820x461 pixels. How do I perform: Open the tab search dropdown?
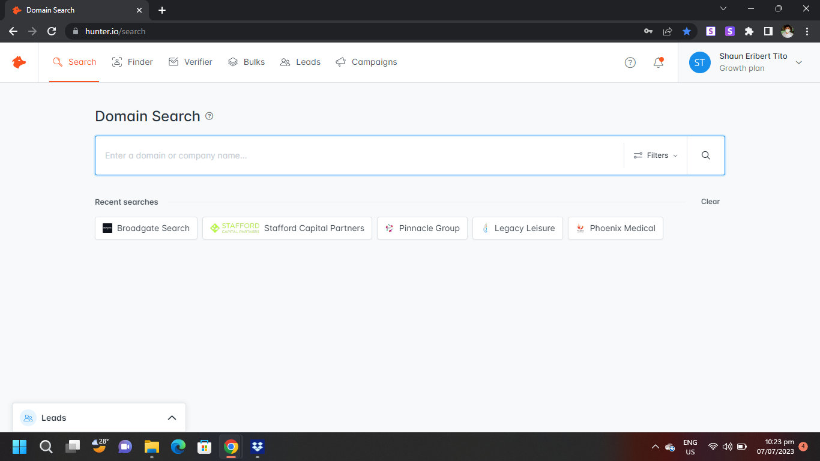723,9
